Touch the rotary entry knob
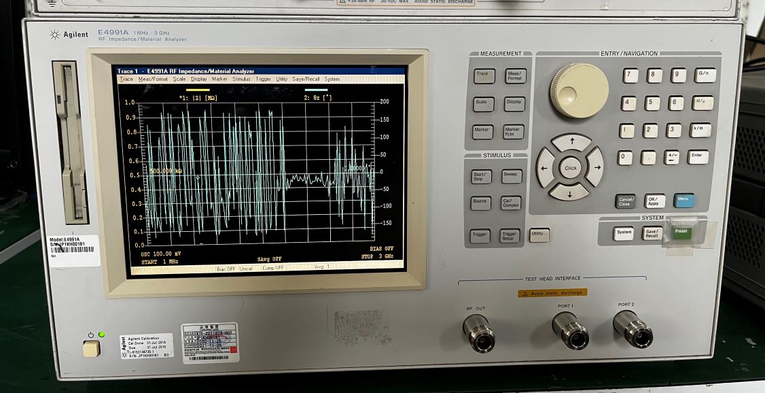Viewport: 765px width, 393px height. pos(579,90)
